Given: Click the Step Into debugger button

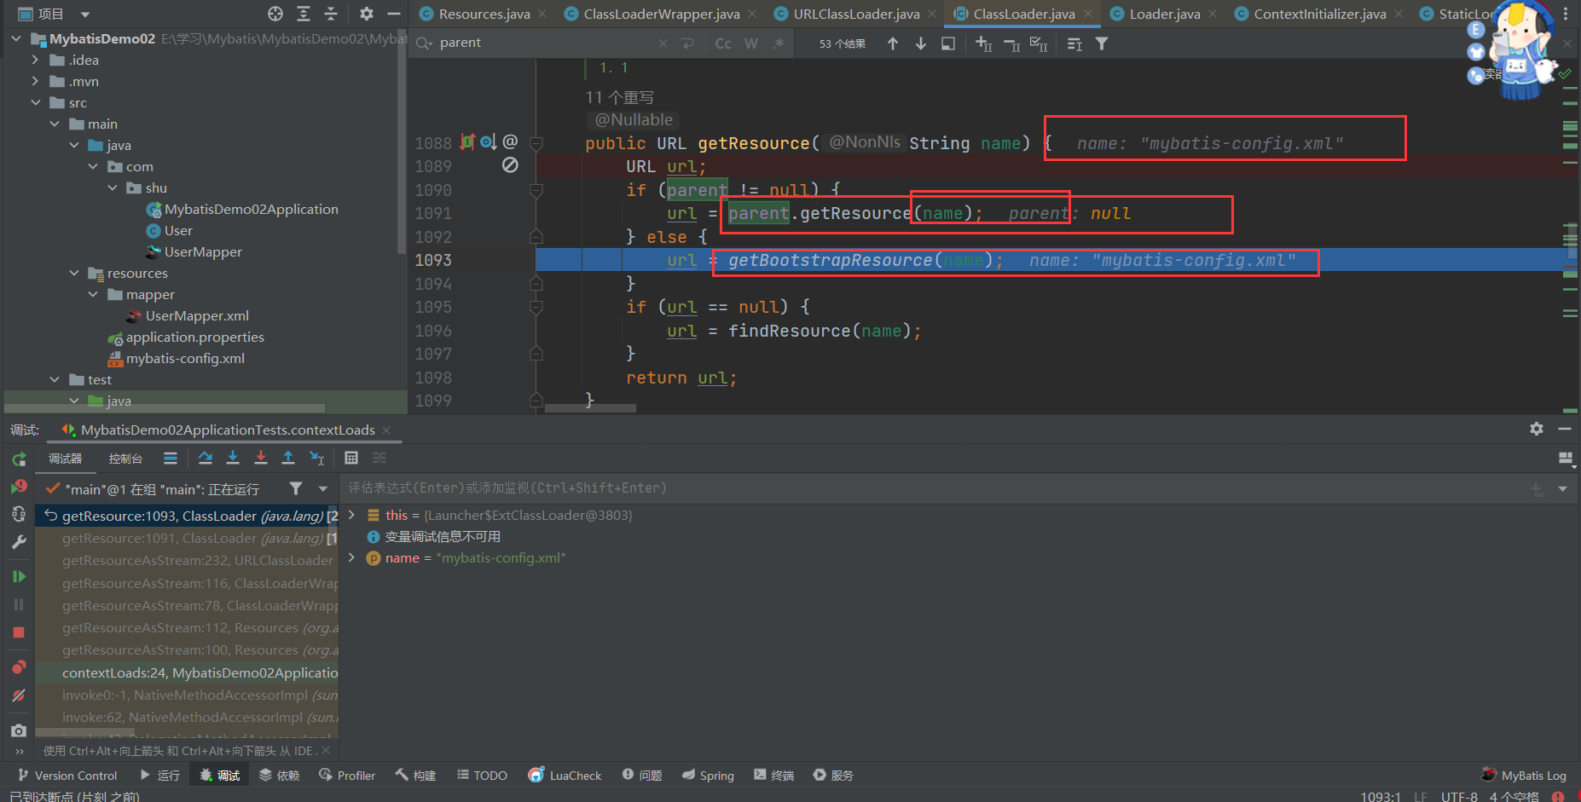Looking at the screenshot, I should (233, 459).
